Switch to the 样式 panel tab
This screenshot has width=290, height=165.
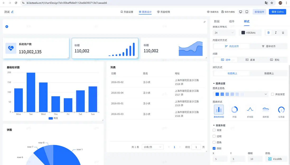tap(246, 21)
